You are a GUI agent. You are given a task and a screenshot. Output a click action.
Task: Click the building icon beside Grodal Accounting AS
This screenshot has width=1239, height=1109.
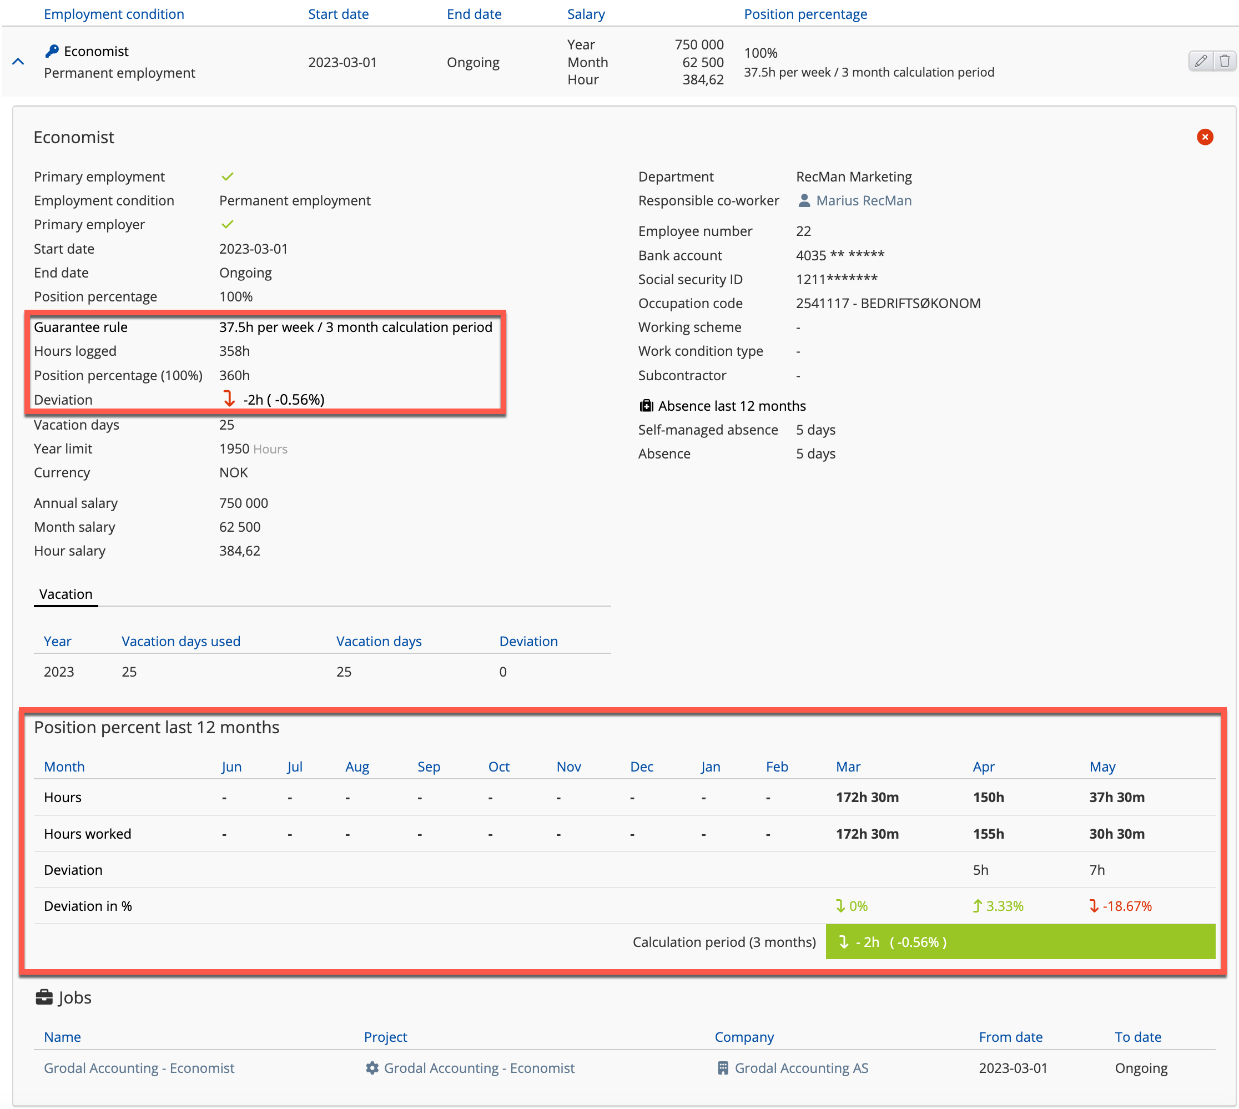click(723, 1068)
